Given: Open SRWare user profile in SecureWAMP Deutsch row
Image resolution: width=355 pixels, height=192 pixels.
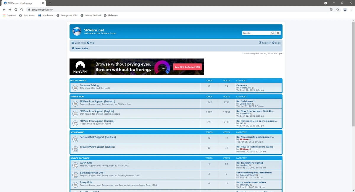Looking at the screenshot, I should coord(244,139).
